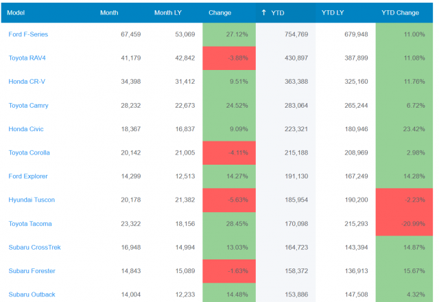Select the 153,886 YTD value
The height and width of the screenshot is (302, 439).
pos(296,294)
